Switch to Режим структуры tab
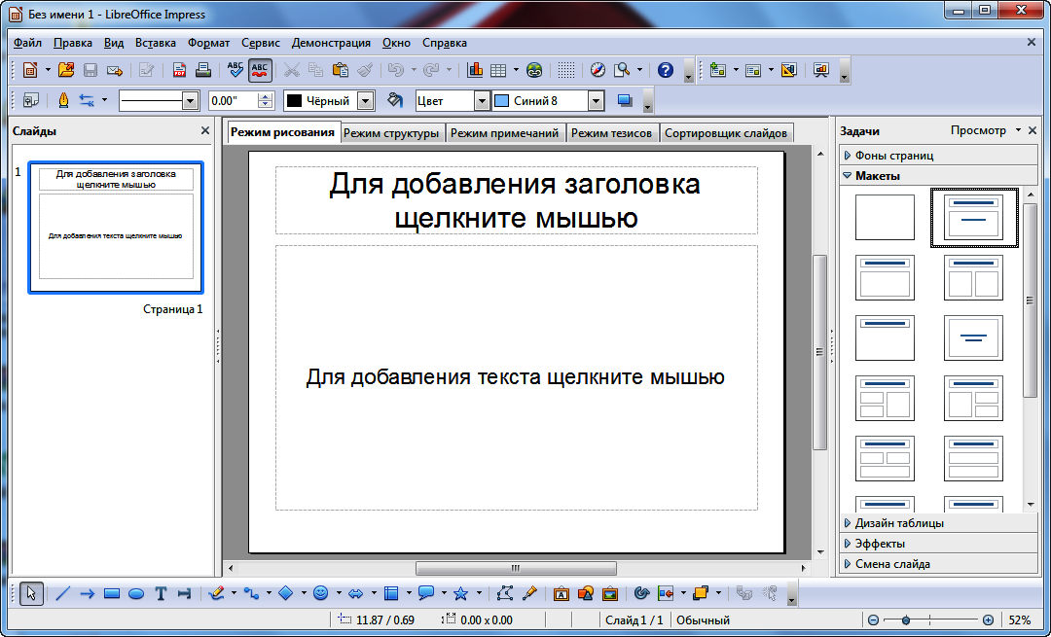This screenshot has width=1051, height=637. coord(391,132)
